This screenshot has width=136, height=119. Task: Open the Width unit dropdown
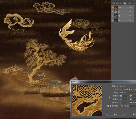point(132,96)
